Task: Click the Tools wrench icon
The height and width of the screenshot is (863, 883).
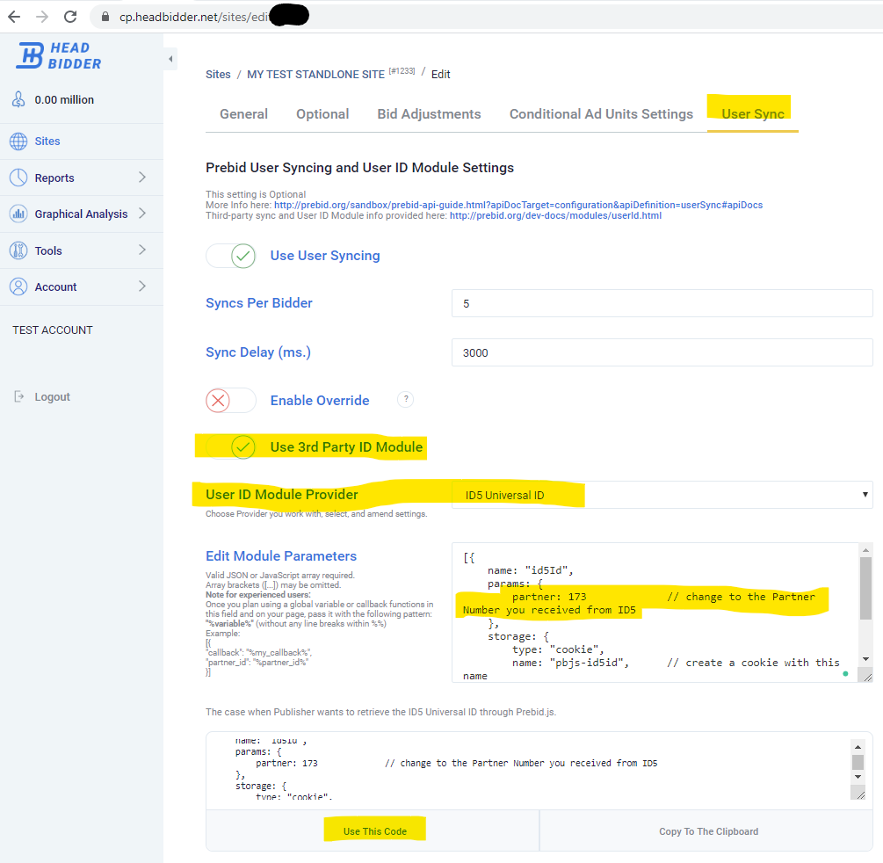Action: coord(18,250)
